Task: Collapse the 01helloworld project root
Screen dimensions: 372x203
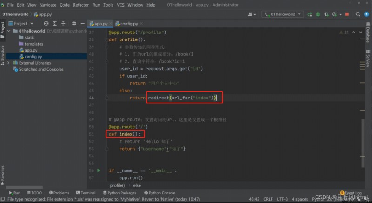Action: pyautogui.click(x=9, y=31)
